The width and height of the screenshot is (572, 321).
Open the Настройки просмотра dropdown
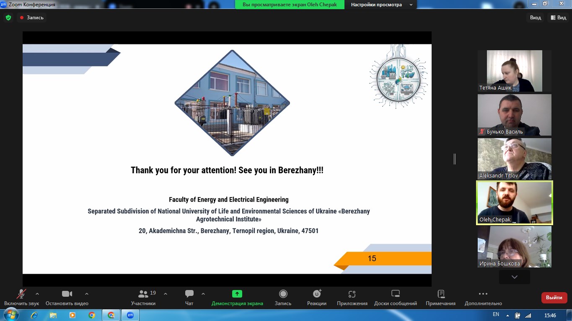pos(381,5)
